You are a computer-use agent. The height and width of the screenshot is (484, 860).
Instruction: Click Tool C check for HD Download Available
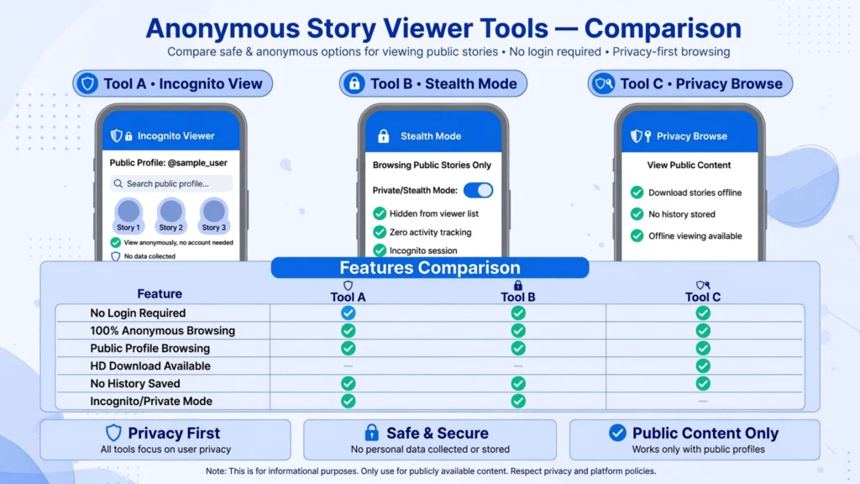point(703,366)
